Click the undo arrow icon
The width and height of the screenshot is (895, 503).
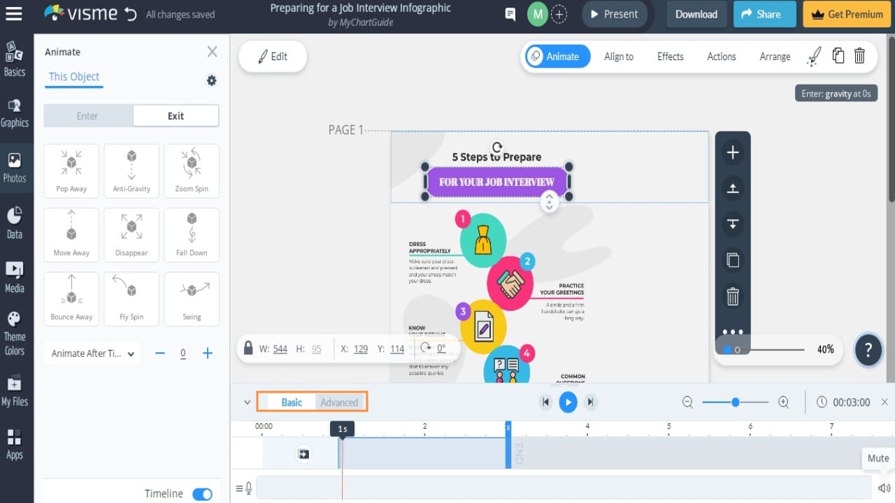click(130, 14)
